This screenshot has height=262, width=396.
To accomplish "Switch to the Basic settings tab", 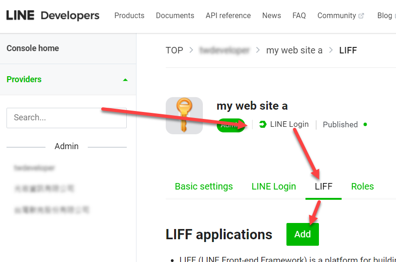I will [x=204, y=186].
